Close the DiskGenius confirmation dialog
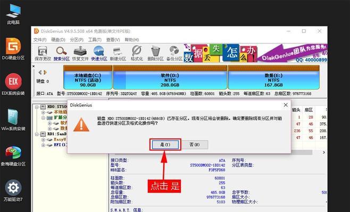Image resolution: width=350 pixels, height=212 pixels. click(x=286, y=105)
